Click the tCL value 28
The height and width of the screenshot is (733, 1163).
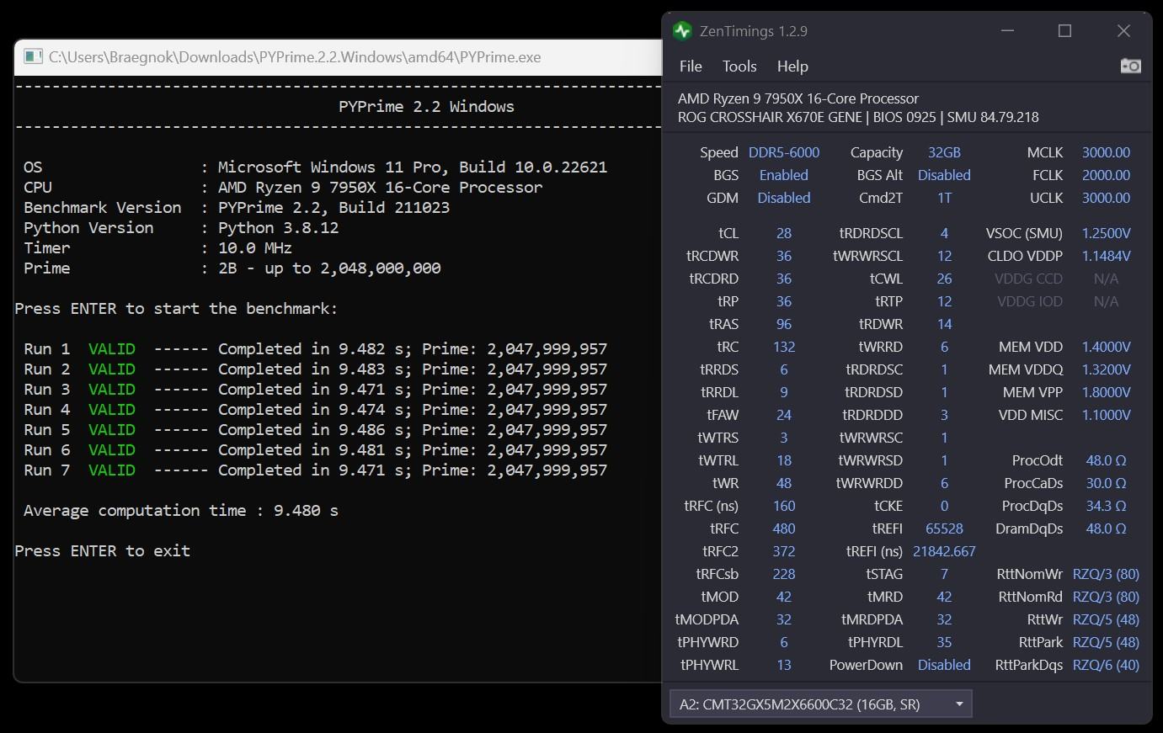784,233
